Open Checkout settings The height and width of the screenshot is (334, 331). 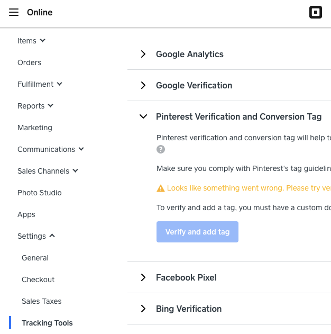[x=38, y=279]
